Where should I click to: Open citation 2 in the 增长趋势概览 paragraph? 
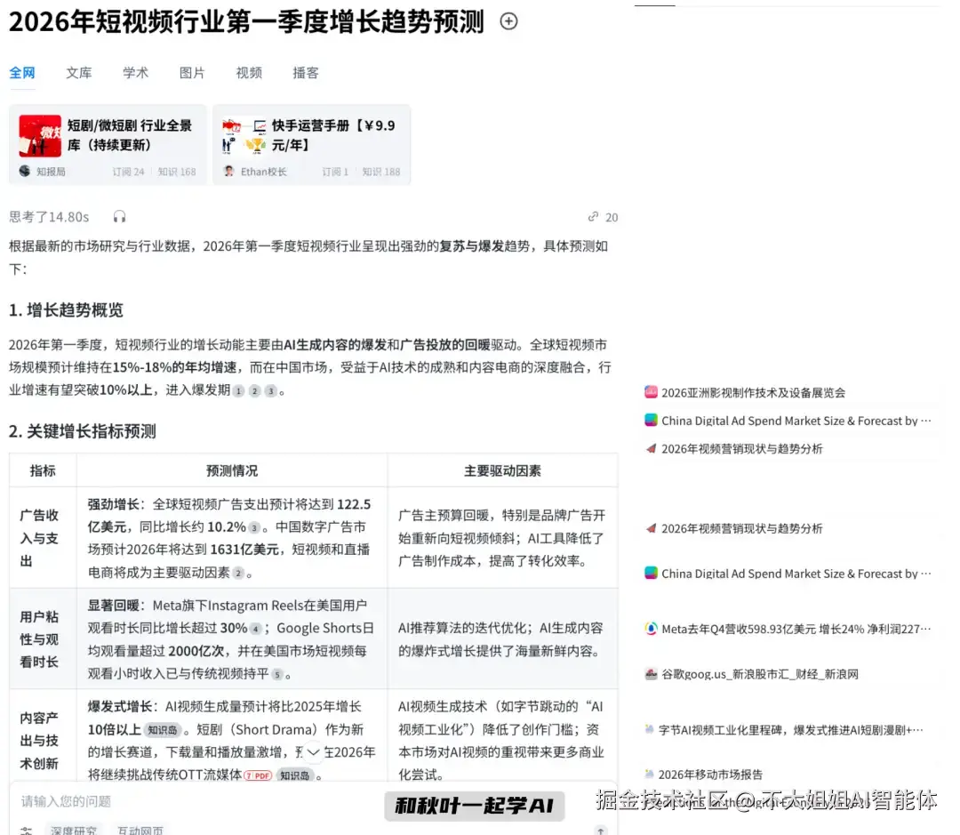[255, 391]
